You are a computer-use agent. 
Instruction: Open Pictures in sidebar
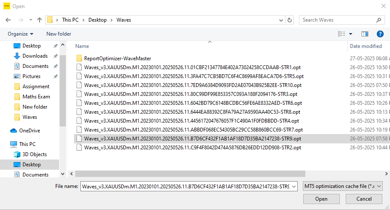pyautogui.click(x=31, y=76)
